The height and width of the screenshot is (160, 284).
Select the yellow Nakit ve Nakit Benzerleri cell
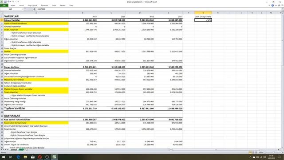coord(36,24)
